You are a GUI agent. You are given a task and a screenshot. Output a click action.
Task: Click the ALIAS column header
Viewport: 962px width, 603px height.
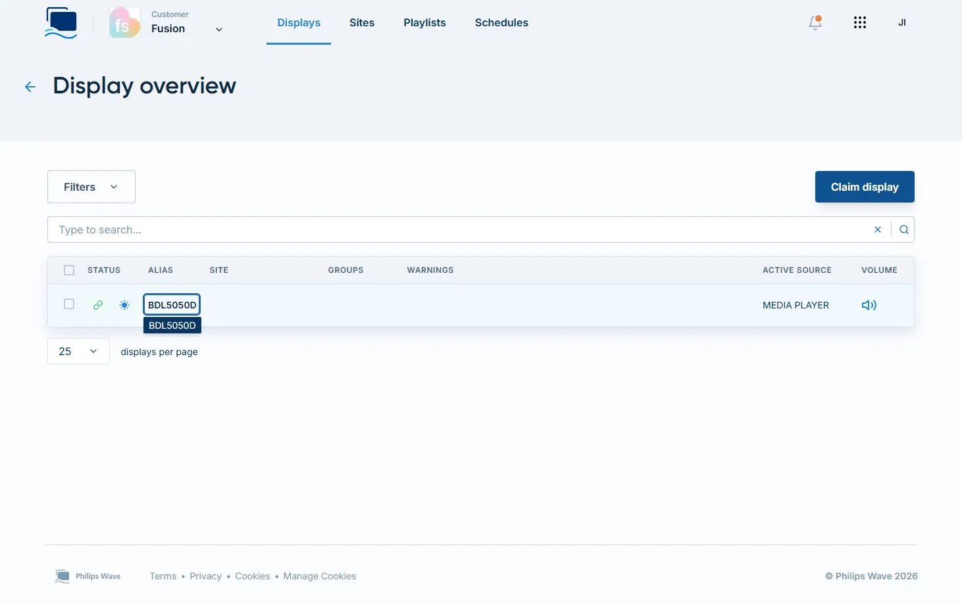161,270
